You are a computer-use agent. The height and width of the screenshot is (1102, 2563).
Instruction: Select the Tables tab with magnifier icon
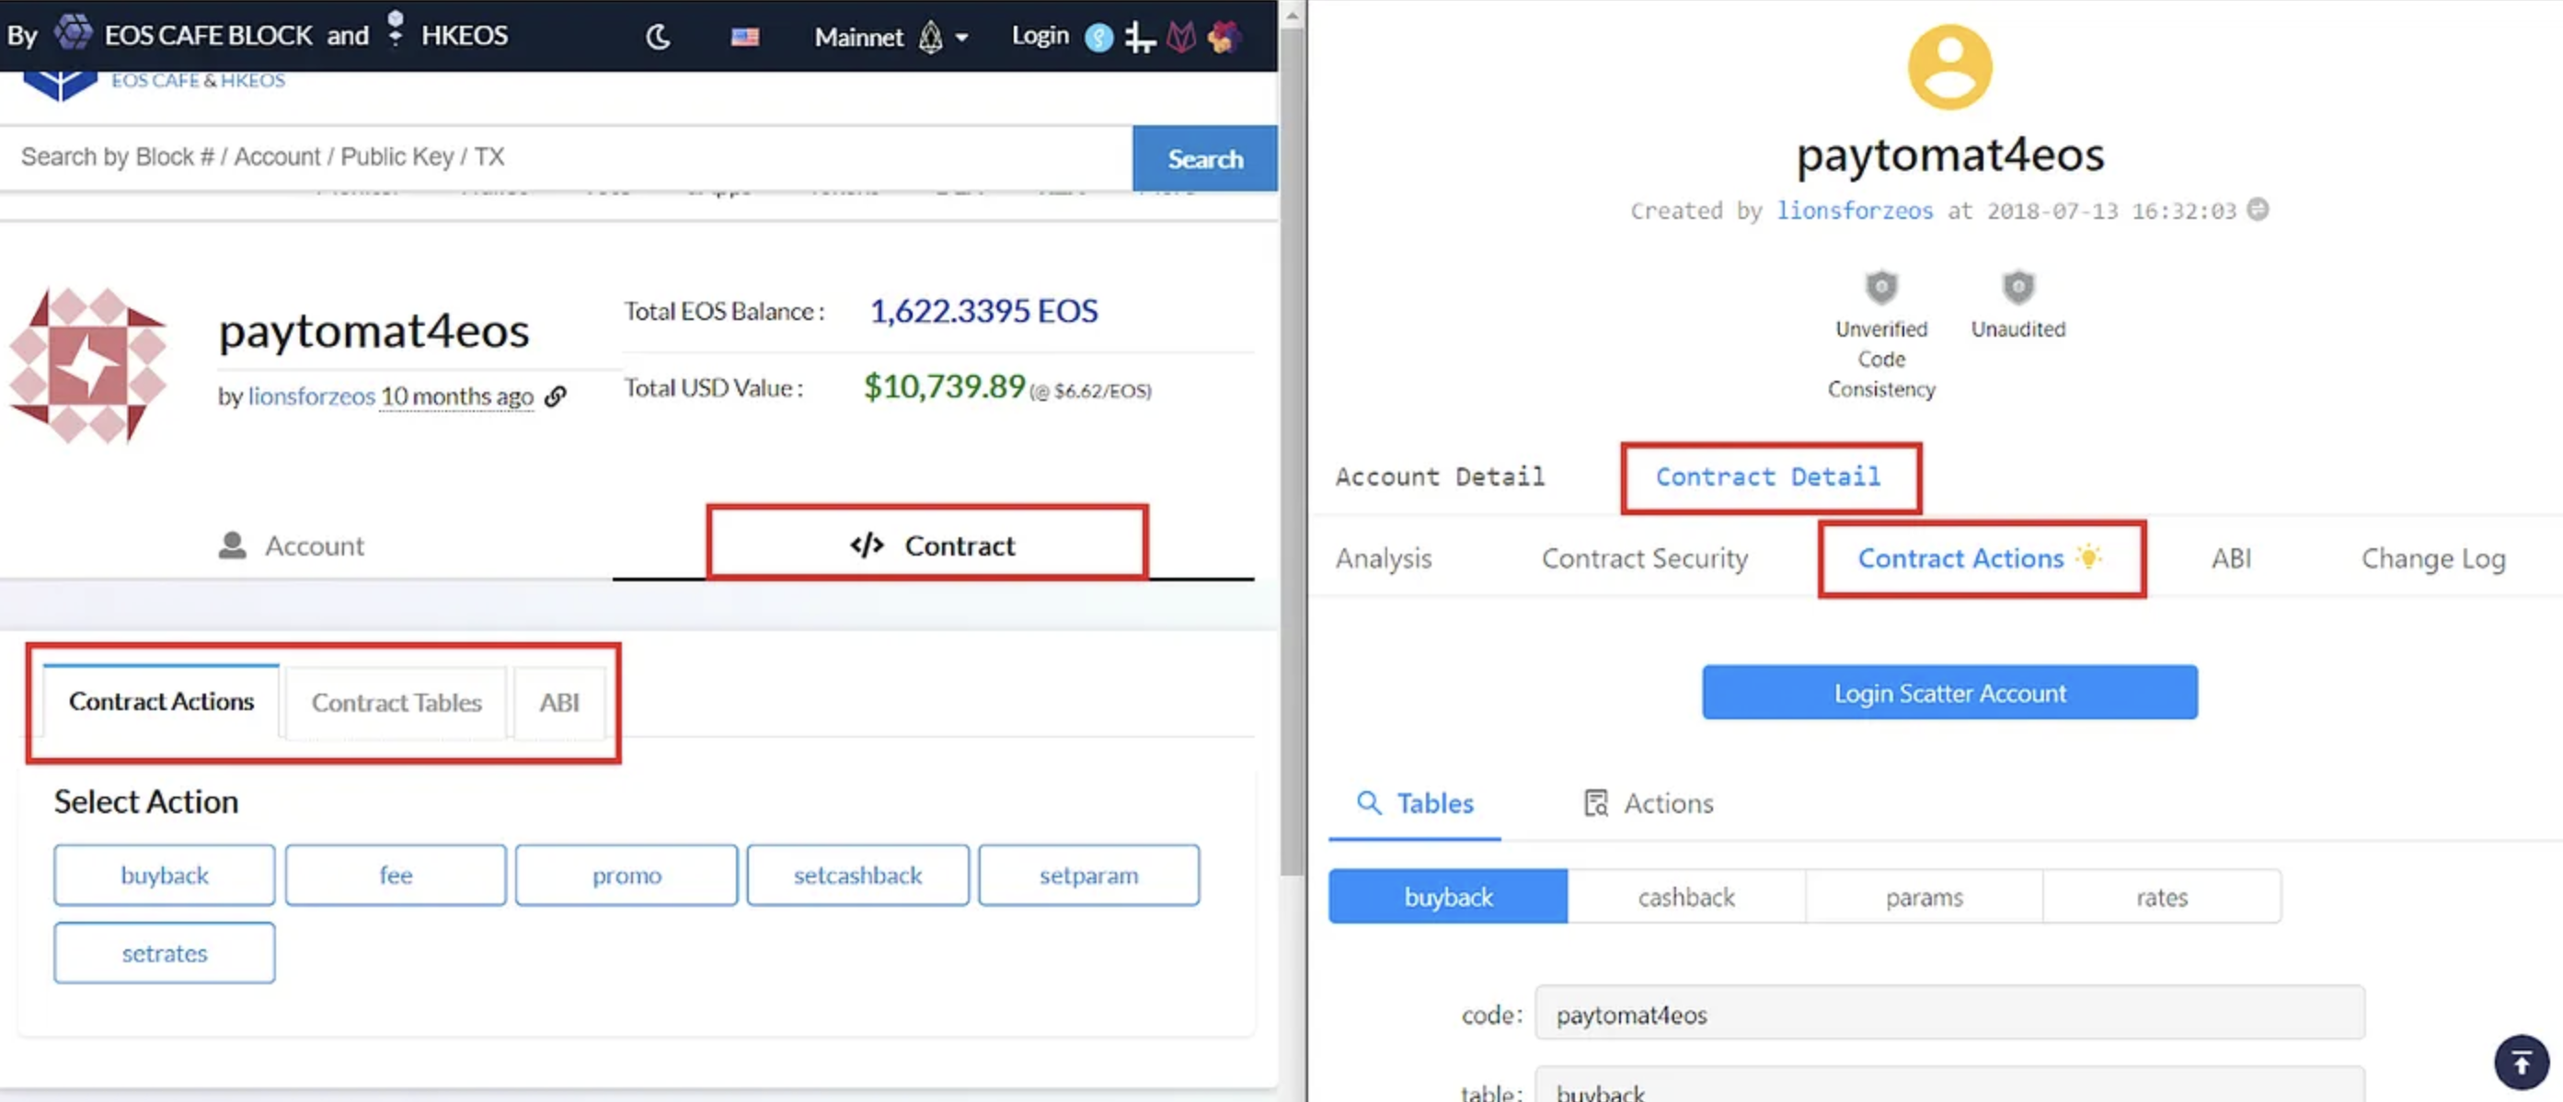pyautogui.click(x=1414, y=803)
